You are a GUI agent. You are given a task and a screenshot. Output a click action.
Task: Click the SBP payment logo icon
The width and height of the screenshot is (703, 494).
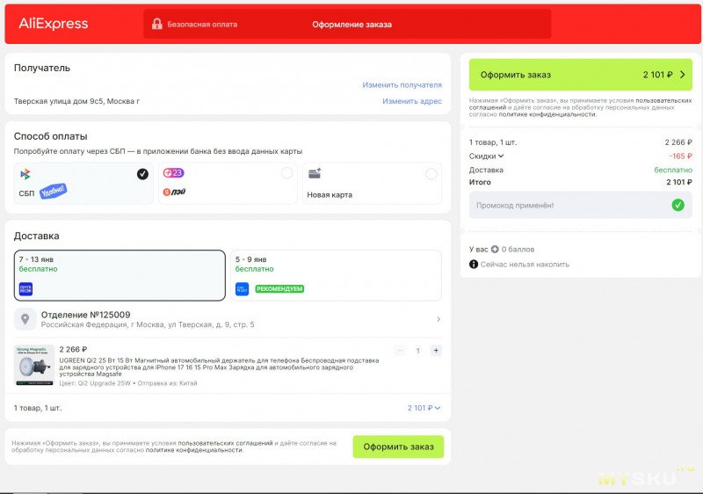click(x=25, y=174)
